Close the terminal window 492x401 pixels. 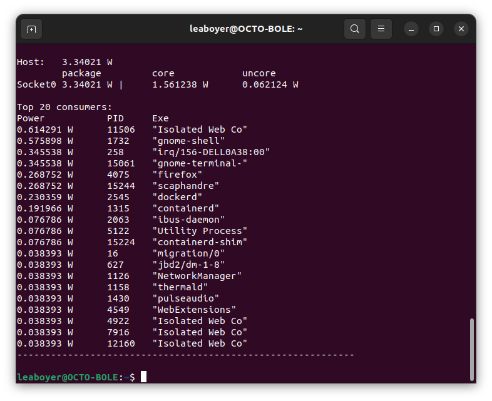pyautogui.click(x=461, y=29)
